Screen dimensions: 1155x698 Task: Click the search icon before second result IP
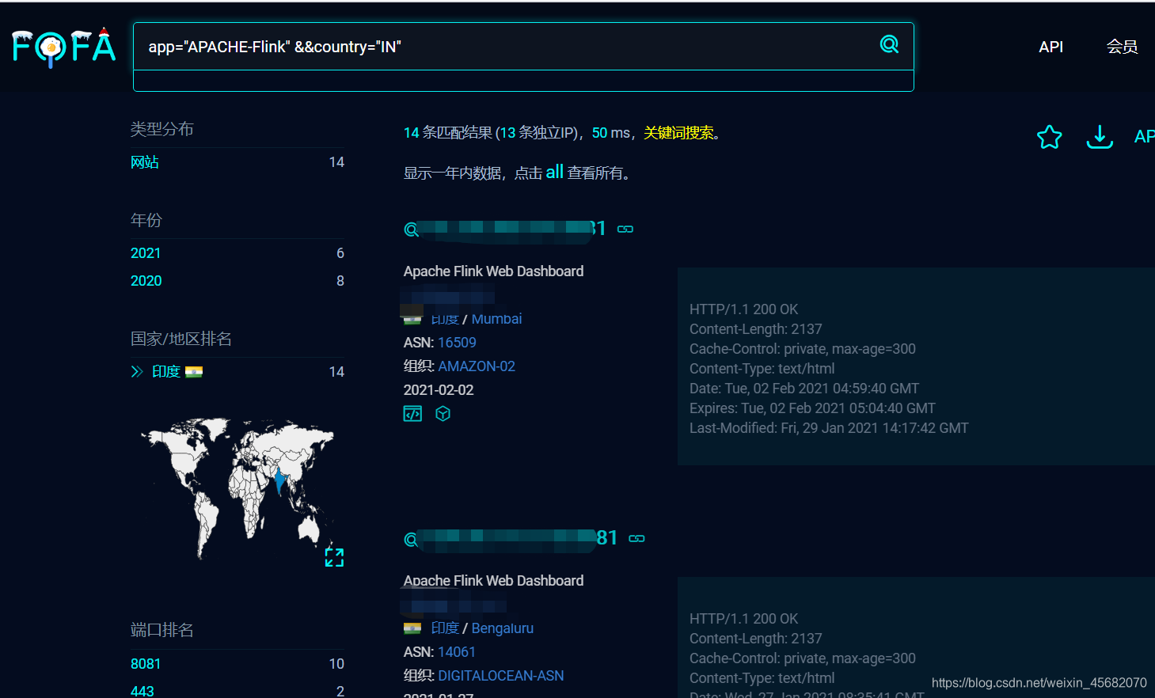click(x=411, y=540)
